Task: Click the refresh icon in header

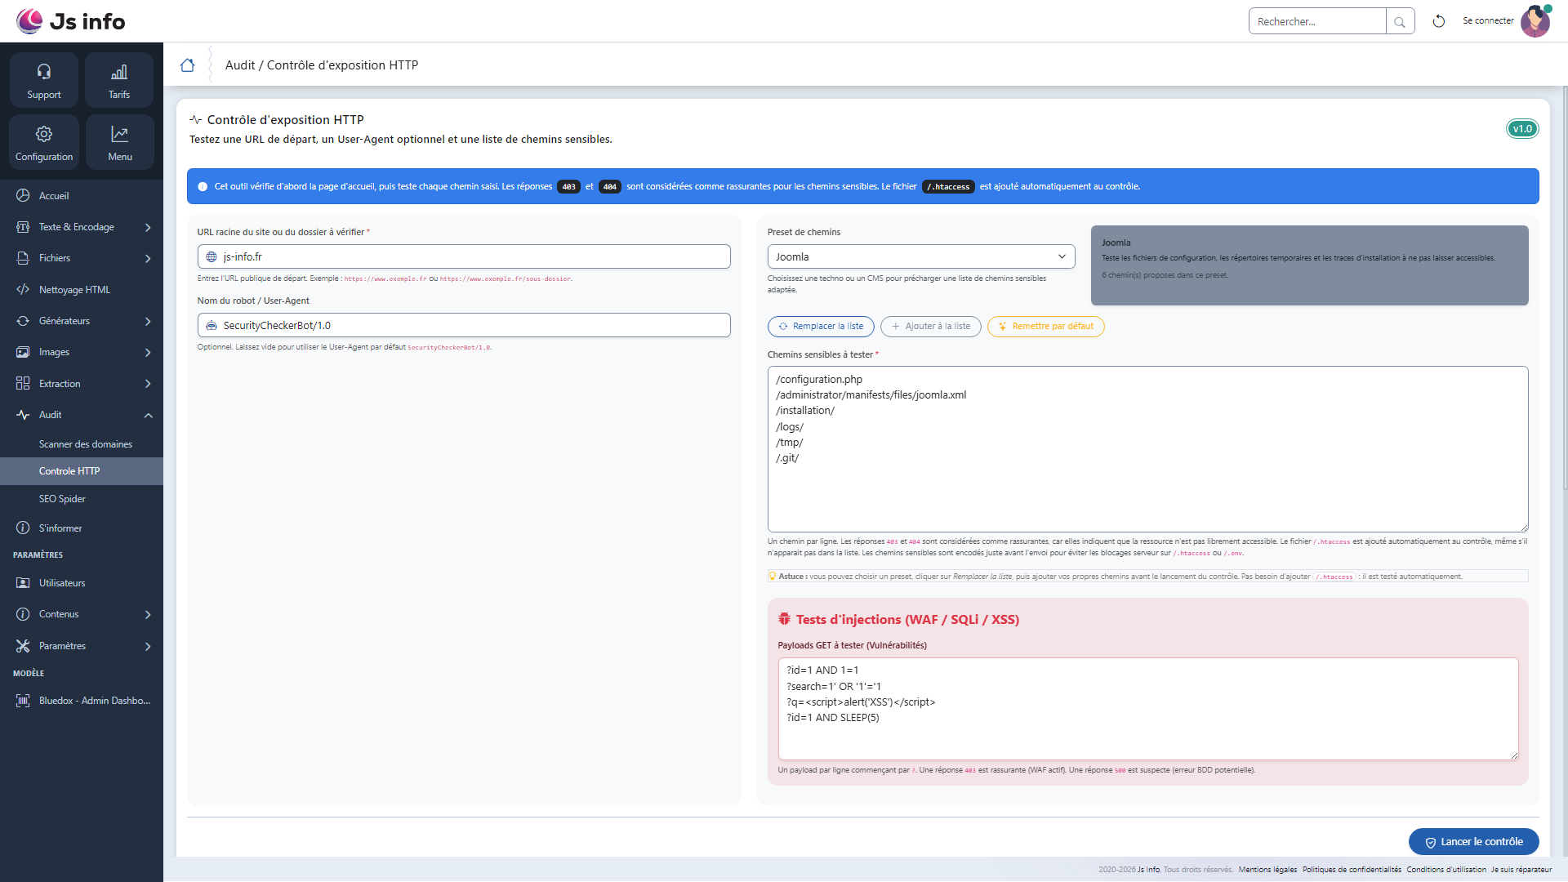Action: click(1439, 21)
